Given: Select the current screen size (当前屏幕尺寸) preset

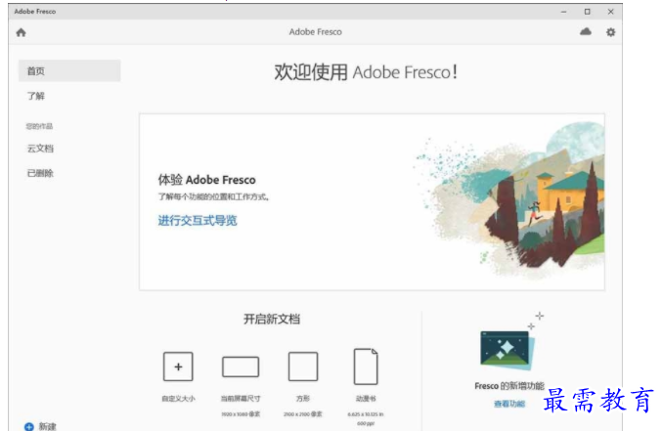Looking at the screenshot, I should (241, 366).
